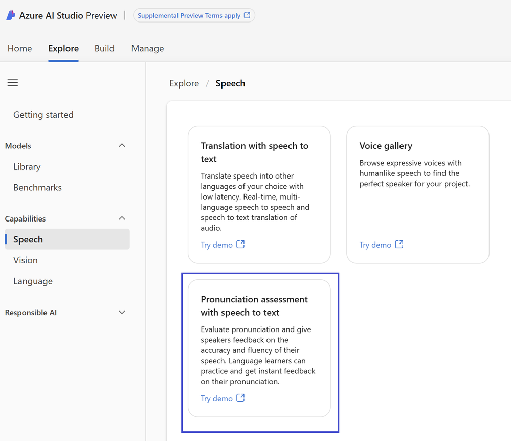The width and height of the screenshot is (511, 441).
Task: Try demo for Pronunciation assessment
Action: point(216,399)
